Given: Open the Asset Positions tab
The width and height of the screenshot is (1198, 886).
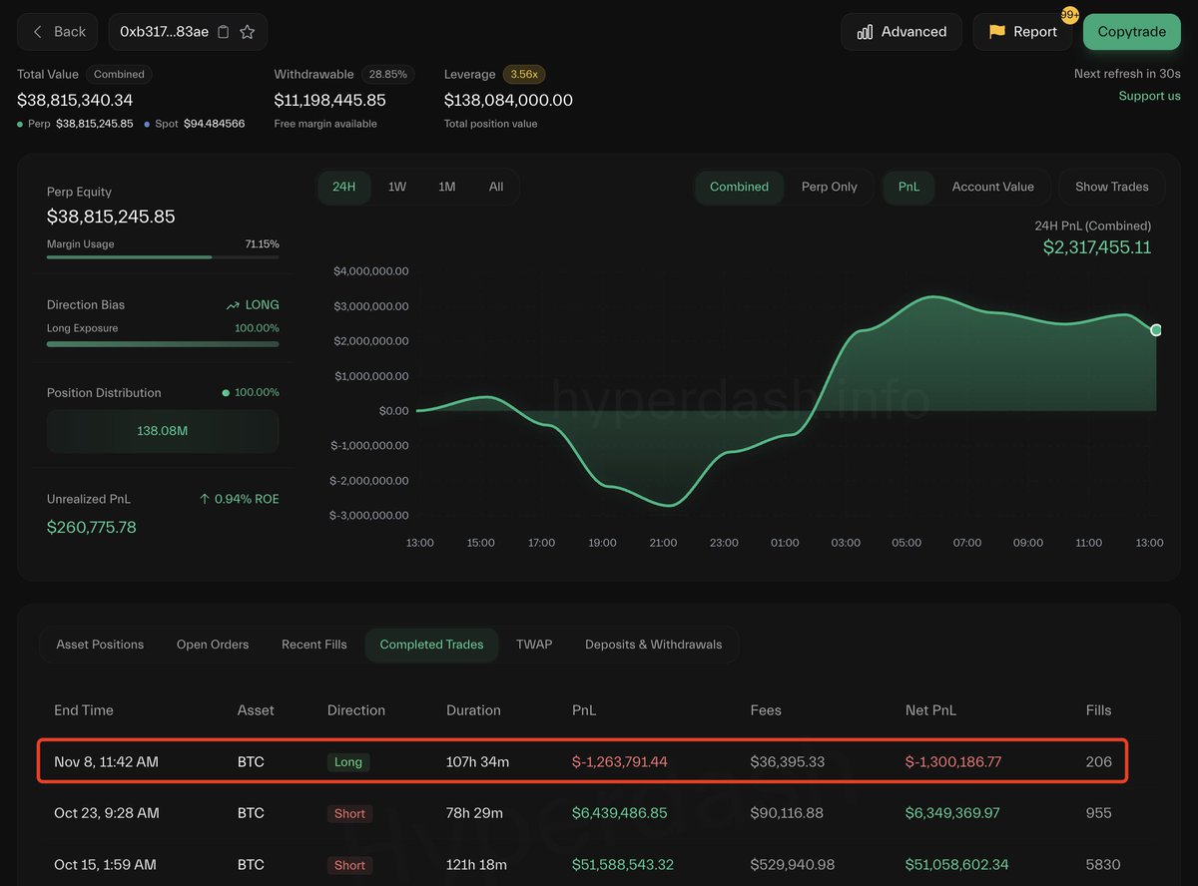Looking at the screenshot, I should point(100,645).
